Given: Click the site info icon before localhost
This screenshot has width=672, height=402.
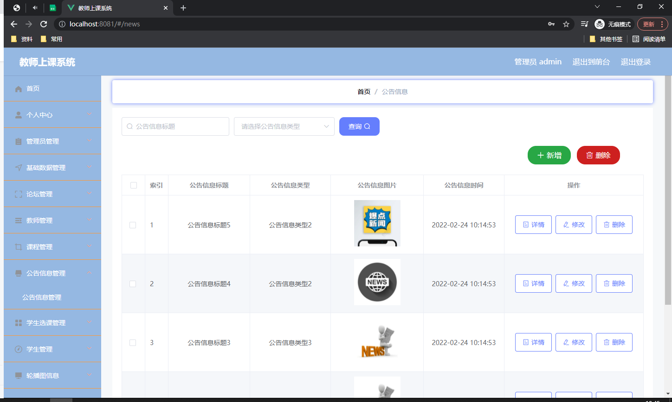Looking at the screenshot, I should tap(62, 24).
